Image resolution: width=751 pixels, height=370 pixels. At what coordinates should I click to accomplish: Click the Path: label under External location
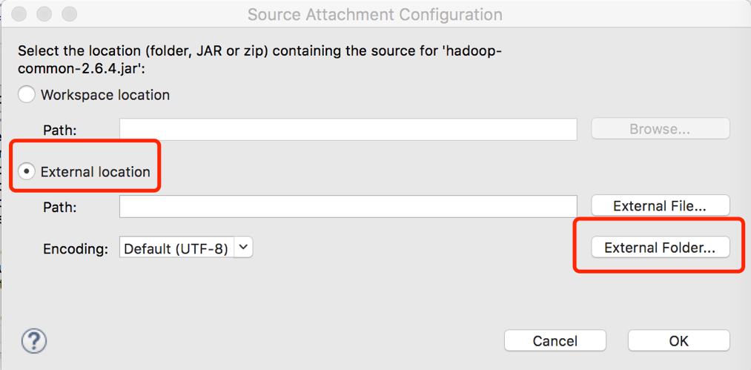[60, 207]
